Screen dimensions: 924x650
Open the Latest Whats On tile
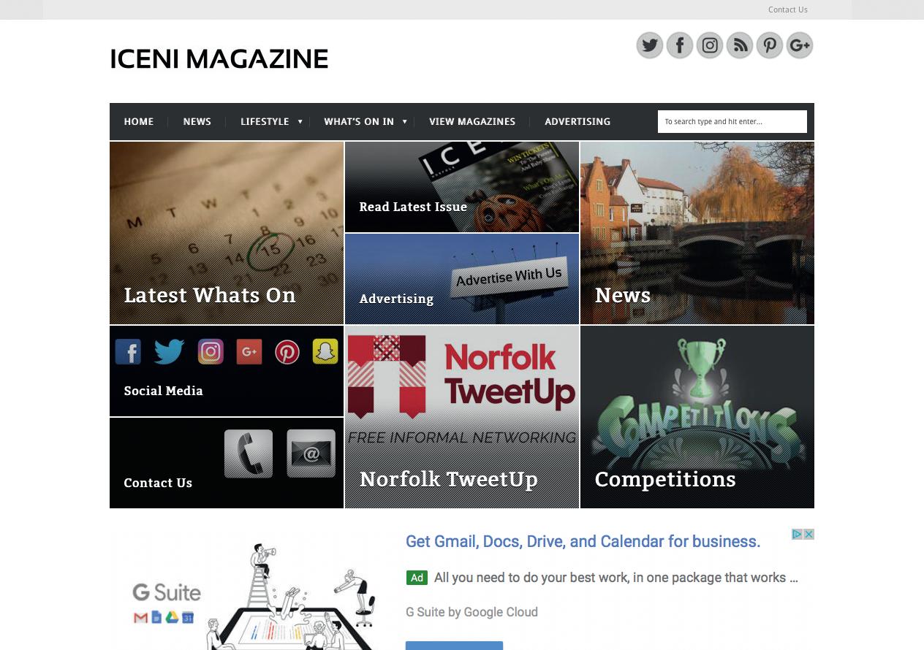227,233
